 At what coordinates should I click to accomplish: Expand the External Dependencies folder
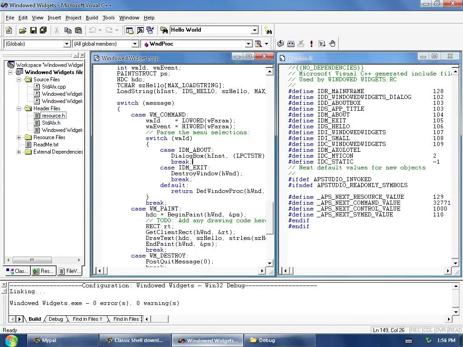tap(19, 152)
